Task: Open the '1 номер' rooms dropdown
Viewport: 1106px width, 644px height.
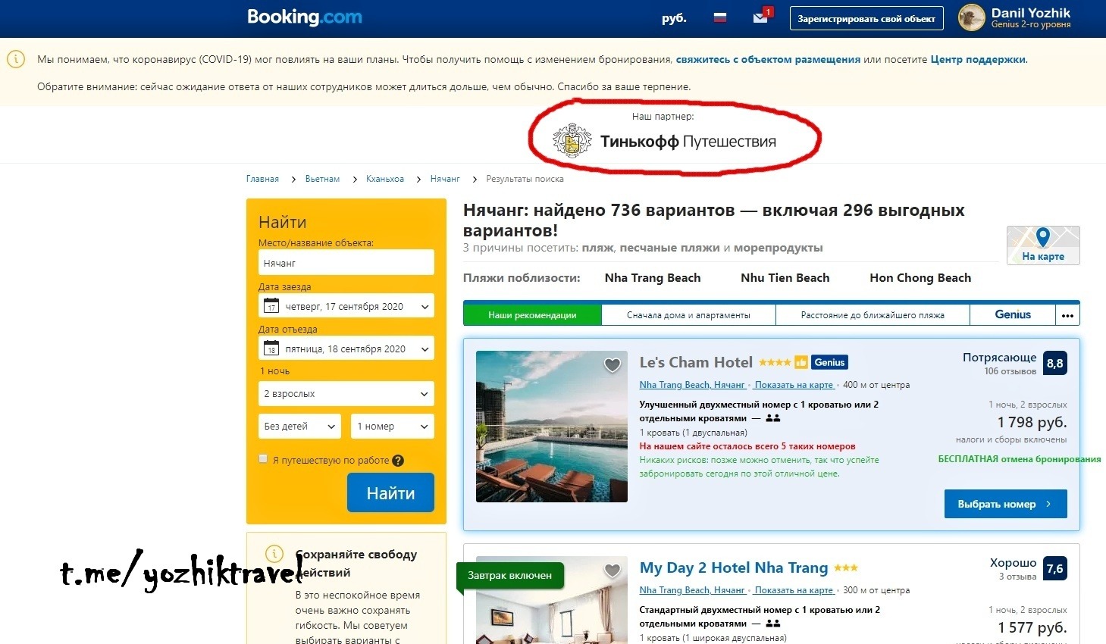Action: click(x=393, y=427)
